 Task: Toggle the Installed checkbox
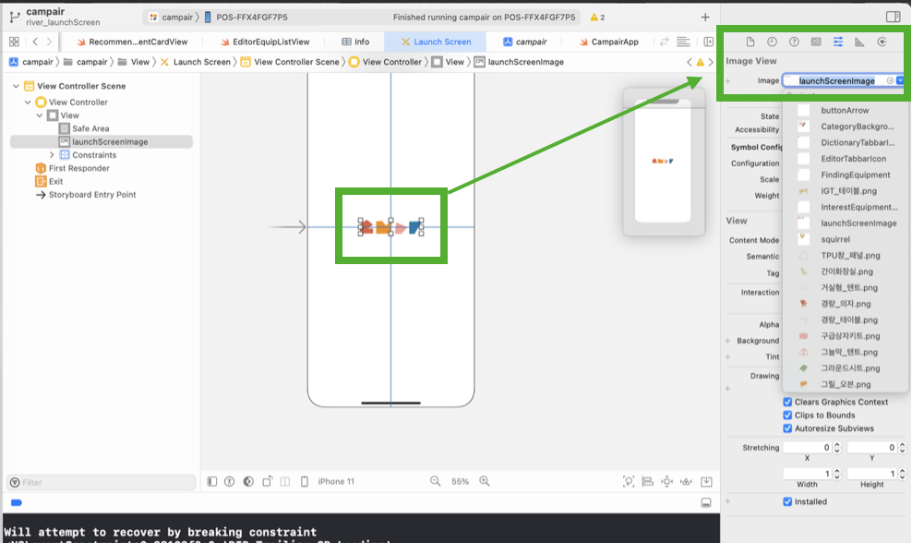click(x=787, y=501)
